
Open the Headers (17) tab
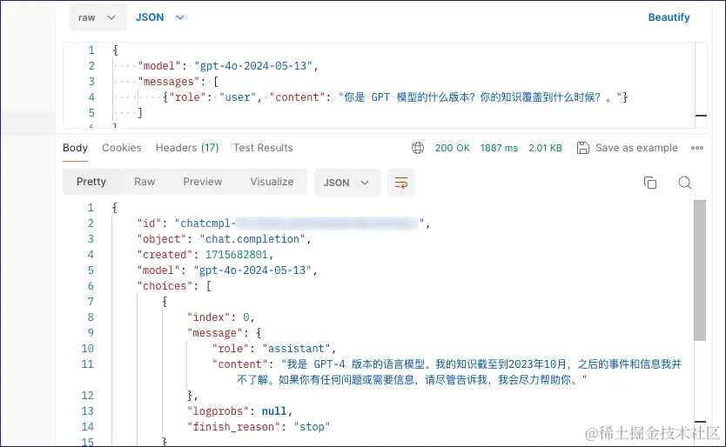click(187, 148)
